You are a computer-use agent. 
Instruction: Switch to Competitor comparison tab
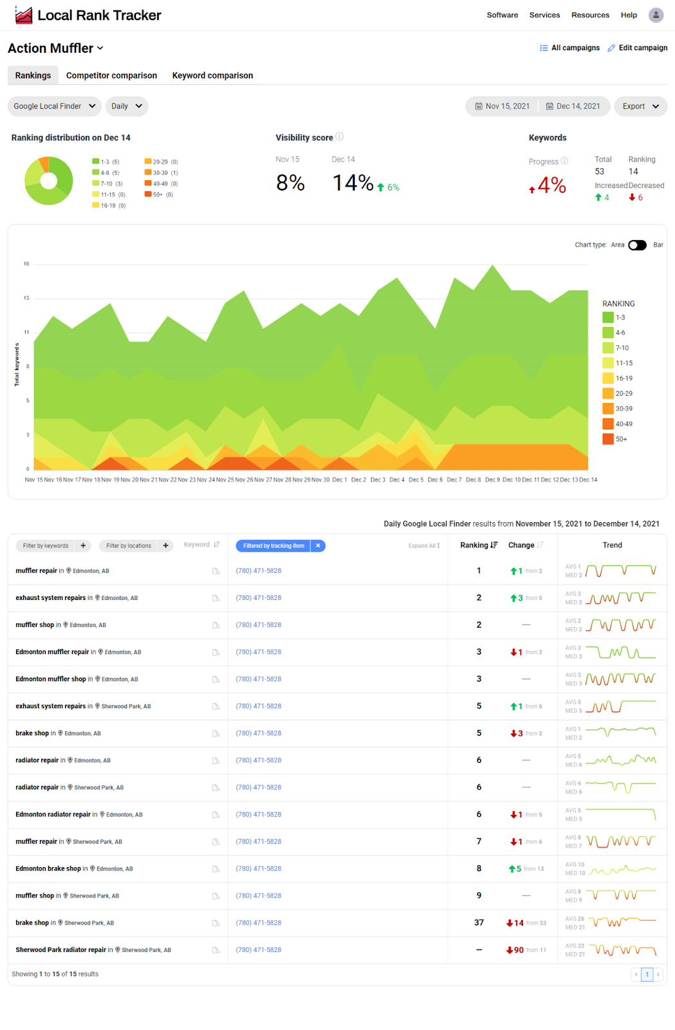tap(111, 75)
